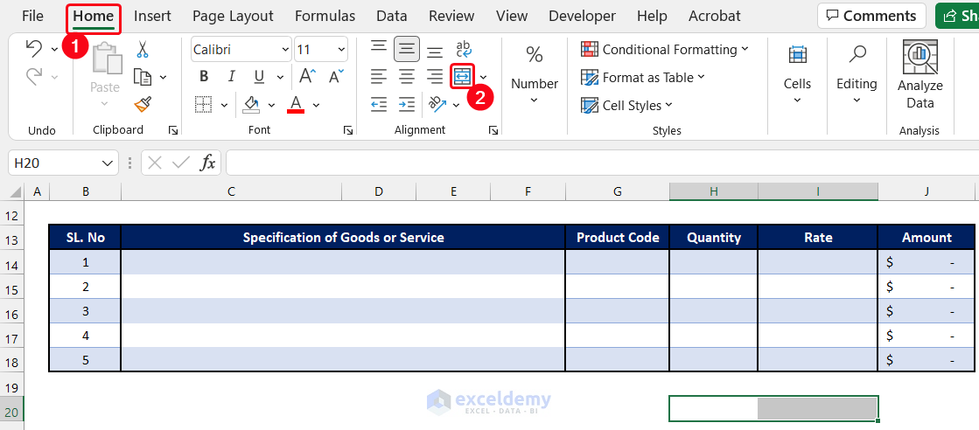Toggle Middle Align for the cell
This screenshot has height=430, width=979.
click(407, 50)
